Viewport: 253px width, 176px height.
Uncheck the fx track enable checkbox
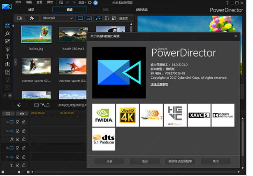click(x=18, y=139)
